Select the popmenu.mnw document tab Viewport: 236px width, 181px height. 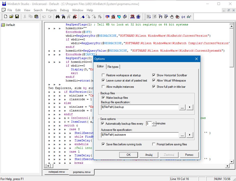point(82,172)
